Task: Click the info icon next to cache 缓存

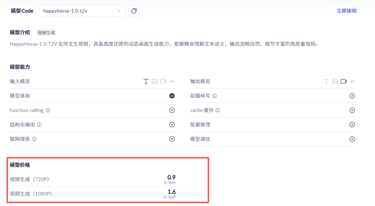Action: tap(218, 110)
